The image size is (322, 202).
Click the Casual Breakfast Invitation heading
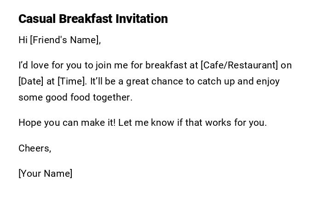click(x=93, y=19)
